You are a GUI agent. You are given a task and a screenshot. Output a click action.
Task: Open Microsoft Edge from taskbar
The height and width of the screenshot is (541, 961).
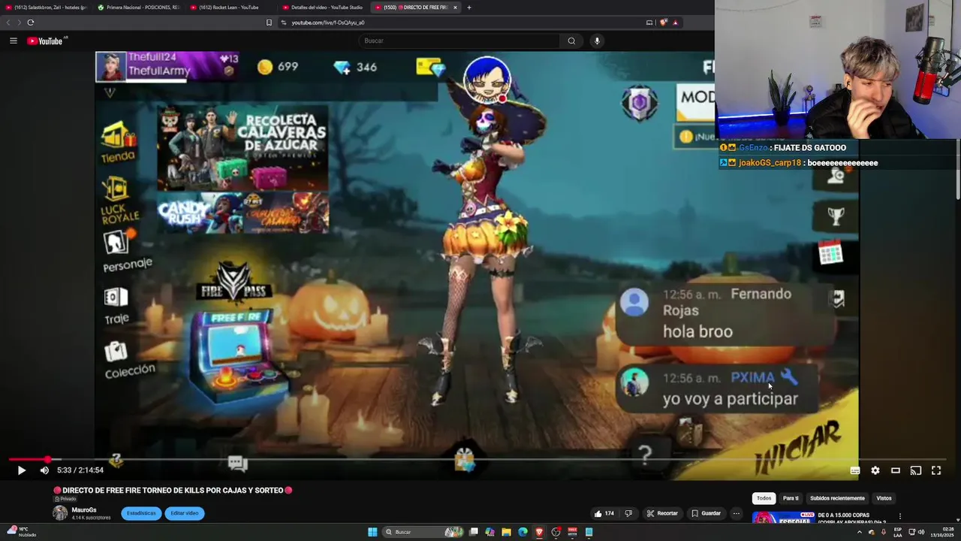pos(523,532)
